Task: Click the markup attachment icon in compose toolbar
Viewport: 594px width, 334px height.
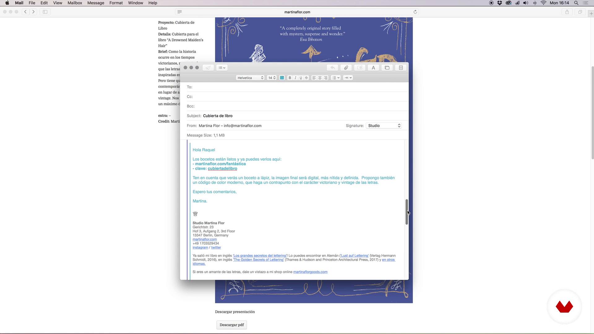Action: pyautogui.click(x=360, y=68)
